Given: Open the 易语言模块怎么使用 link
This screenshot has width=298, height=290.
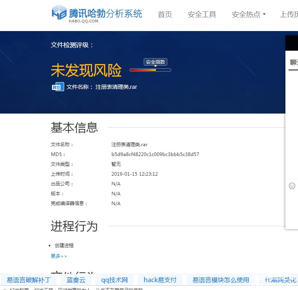Looking at the screenshot, I should pos(220,280).
